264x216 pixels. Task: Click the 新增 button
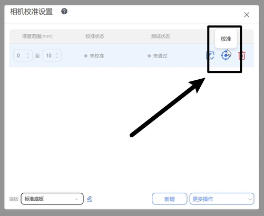[170, 199]
